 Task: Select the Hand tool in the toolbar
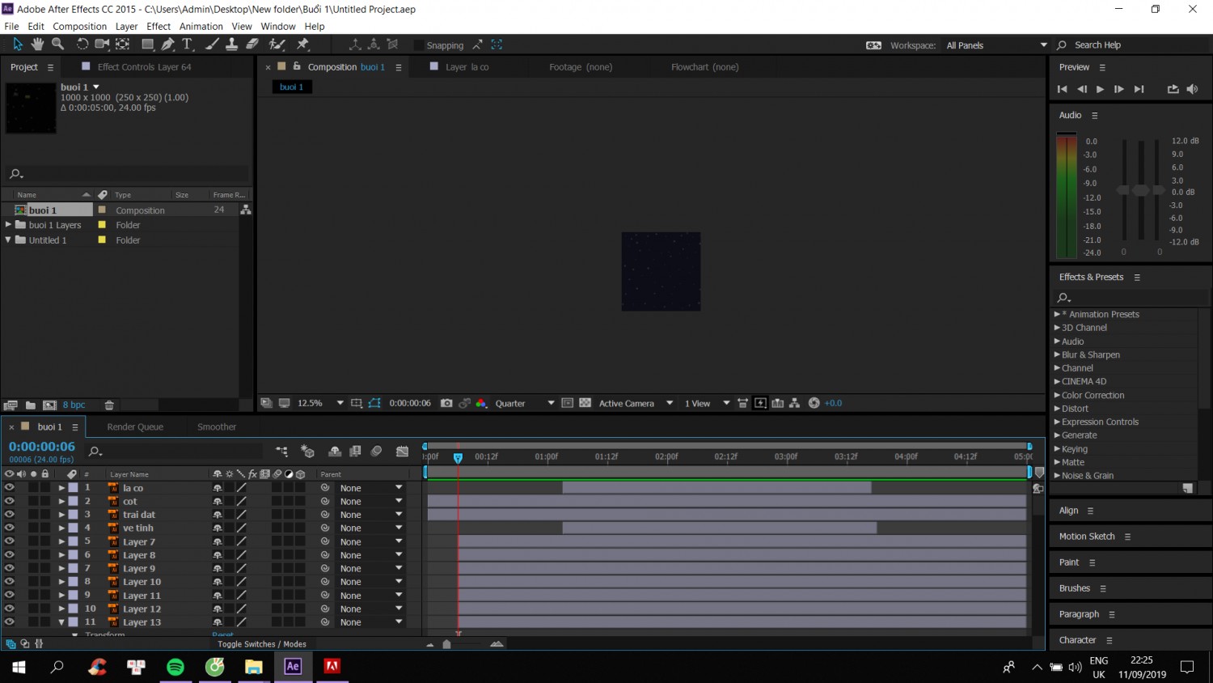tap(37, 45)
